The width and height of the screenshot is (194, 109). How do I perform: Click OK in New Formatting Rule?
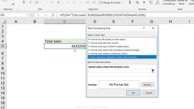coord(133,93)
